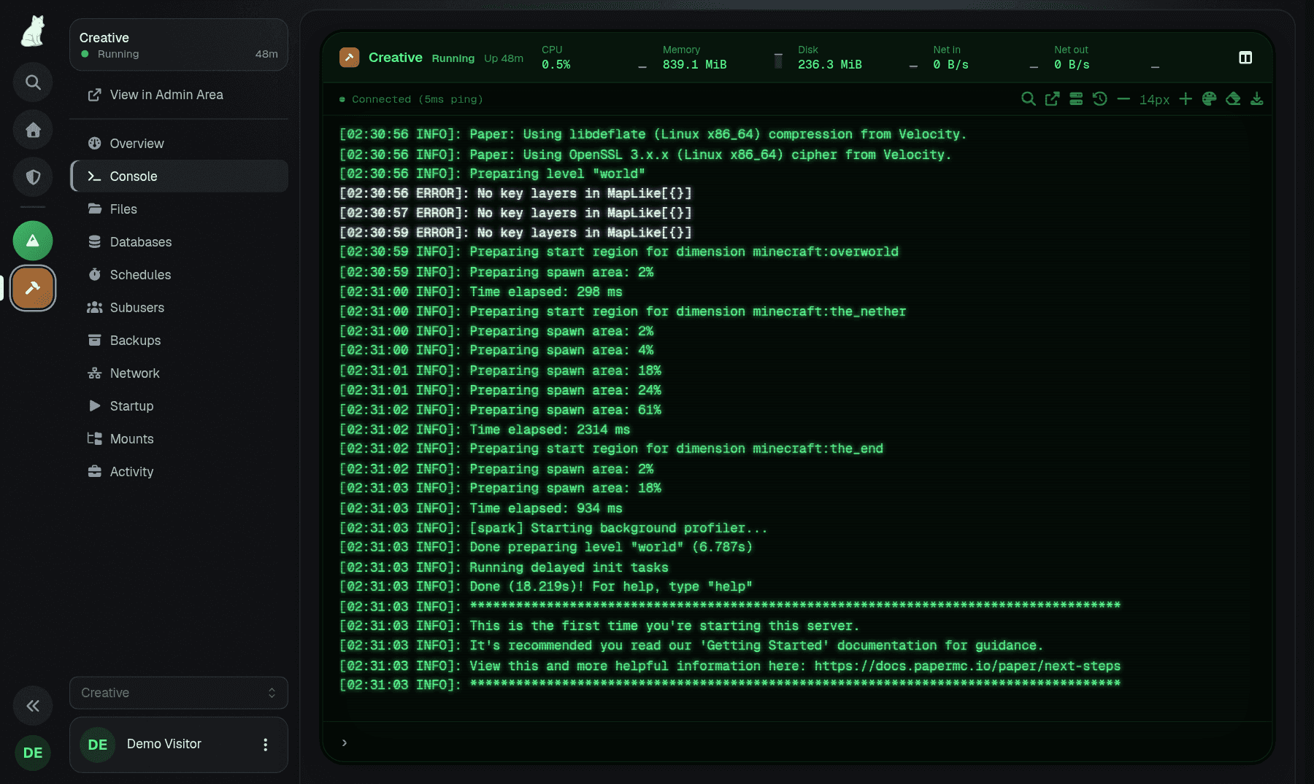
Task: Click the DE avatar in bottom rail
Action: coord(33,753)
